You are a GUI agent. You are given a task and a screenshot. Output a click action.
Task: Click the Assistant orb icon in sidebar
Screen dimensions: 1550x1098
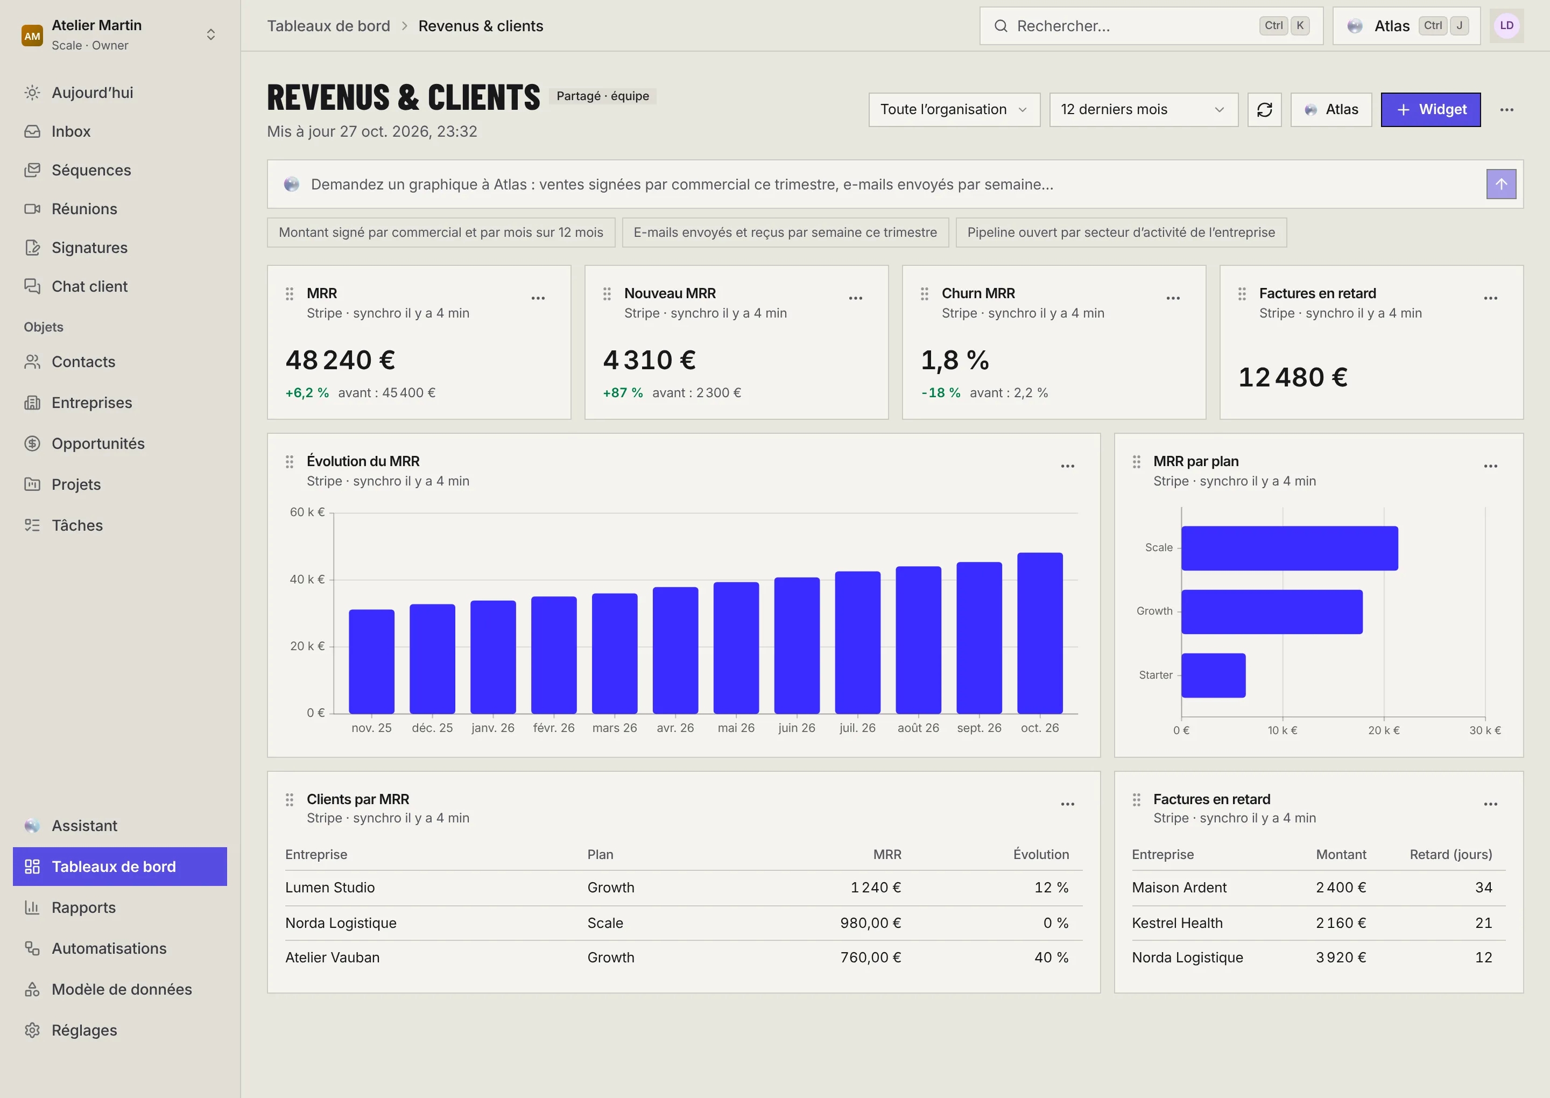[x=32, y=826]
